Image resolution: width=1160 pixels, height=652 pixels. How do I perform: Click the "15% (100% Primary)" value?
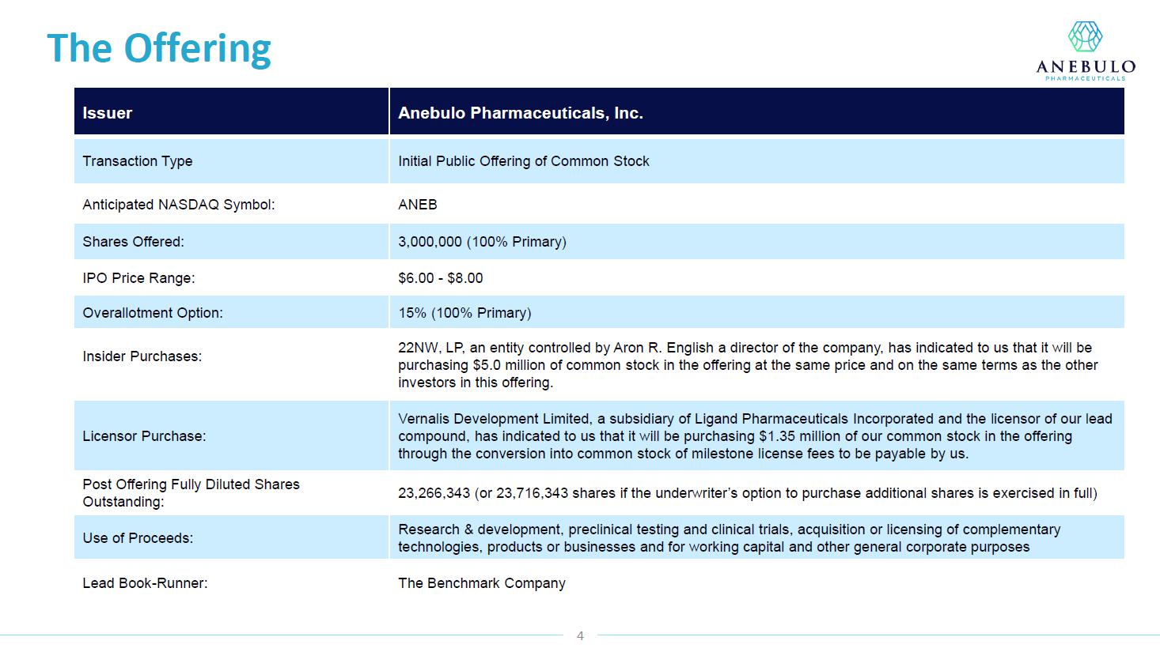point(464,313)
